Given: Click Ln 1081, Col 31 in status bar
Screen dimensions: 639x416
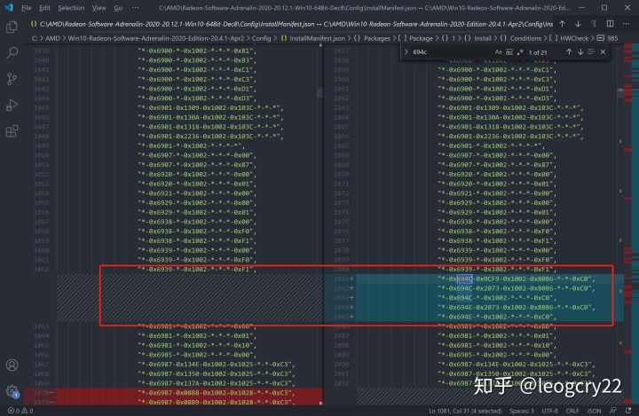Looking at the screenshot, I should pos(465,411).
